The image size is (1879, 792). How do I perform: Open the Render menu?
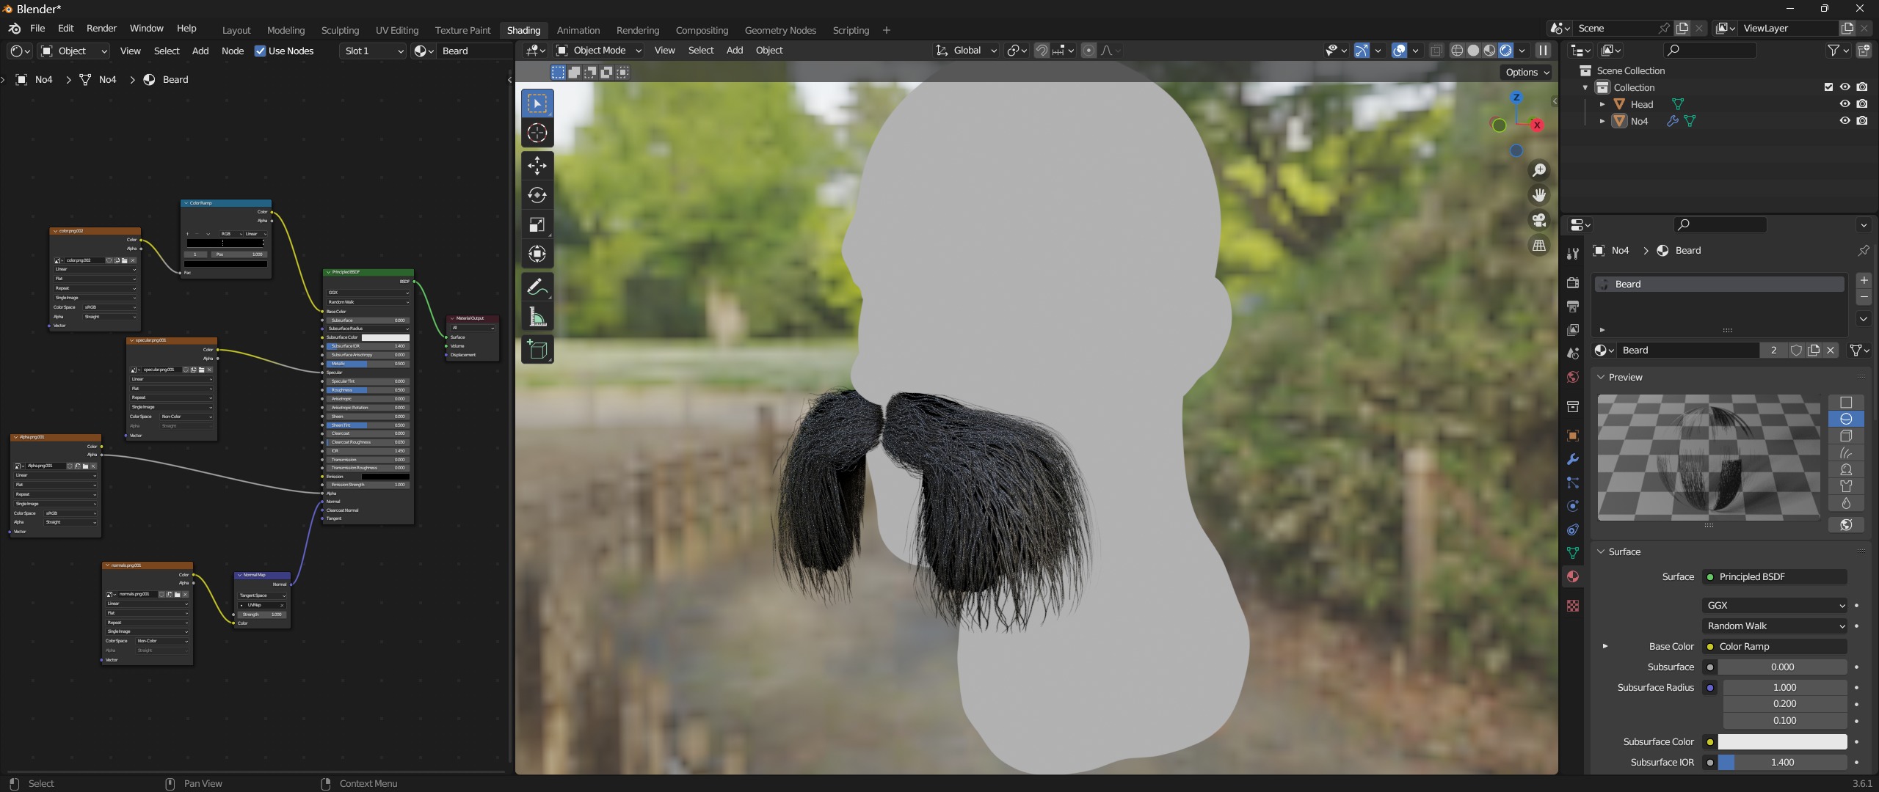pyautogui.click(x=101, y=29)
